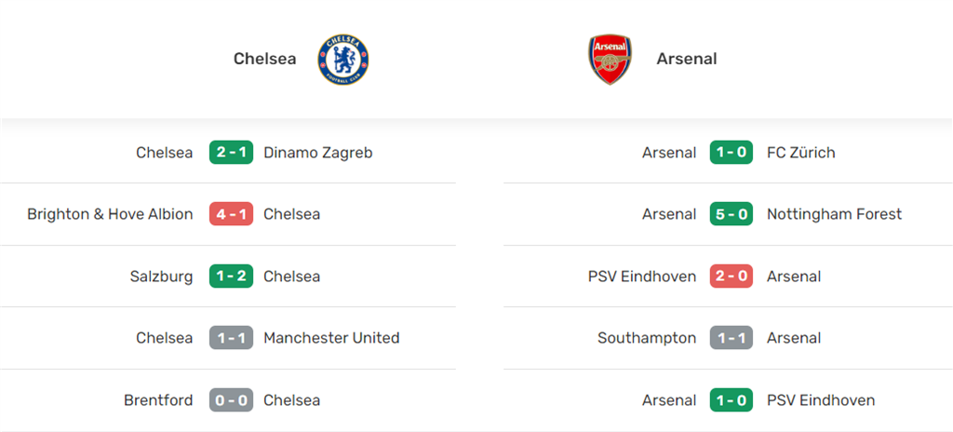Open the Nottingham Forest team link
Viewport: 953px width, 432px height.
tap(834, 214)
